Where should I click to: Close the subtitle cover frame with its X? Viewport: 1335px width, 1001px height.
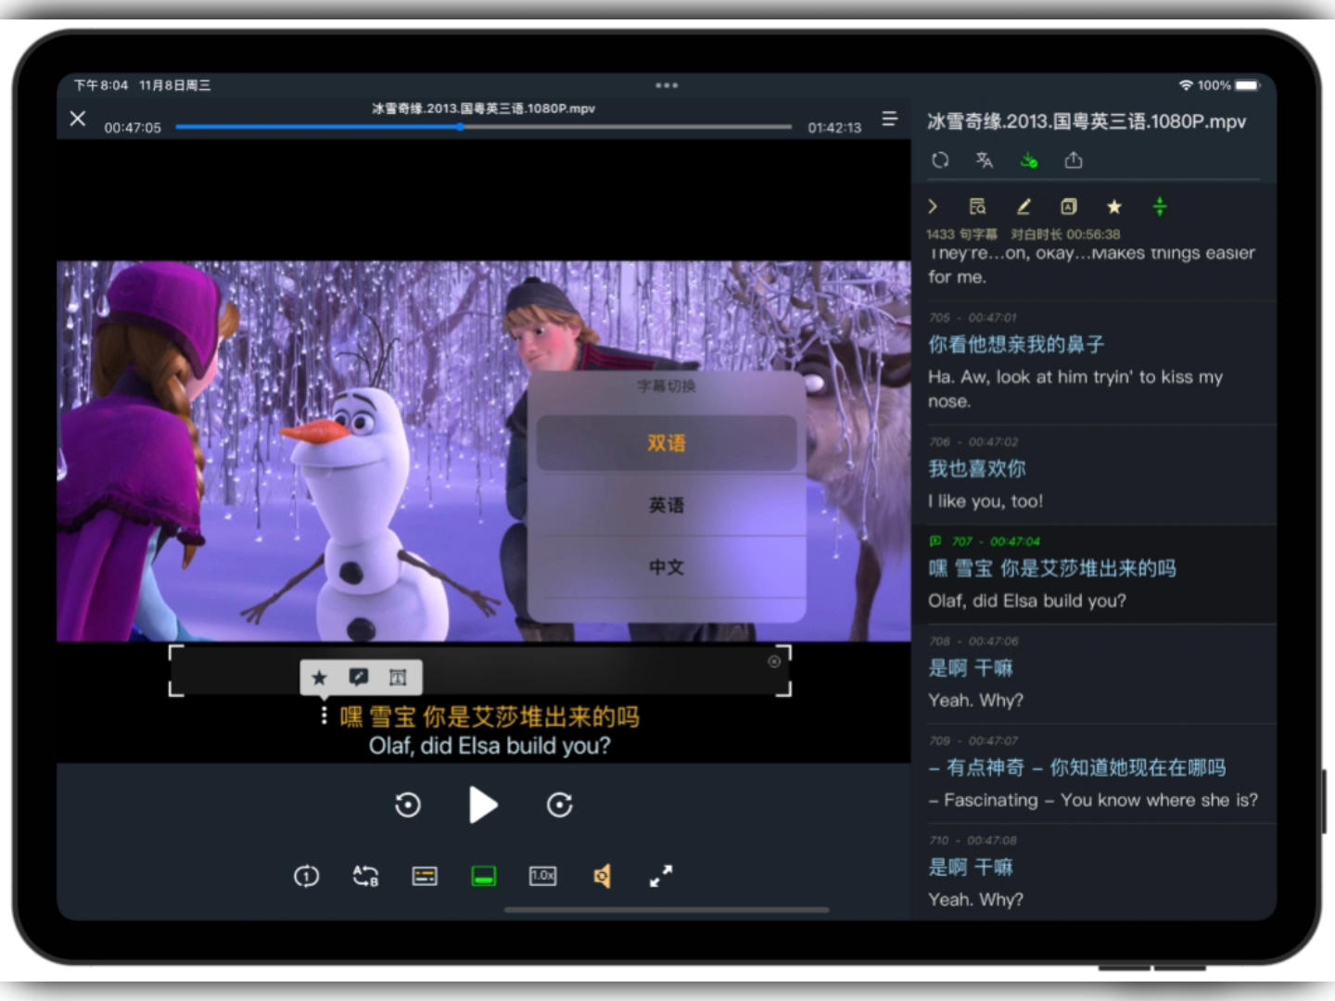pyautogui.click(x=774, y=662)
